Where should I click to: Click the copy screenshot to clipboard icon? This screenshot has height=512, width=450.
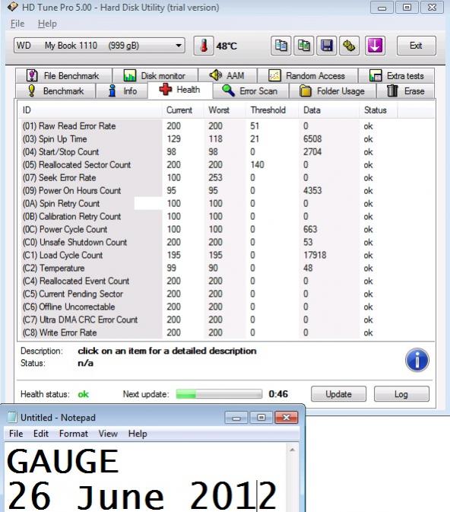coord(304,46)
